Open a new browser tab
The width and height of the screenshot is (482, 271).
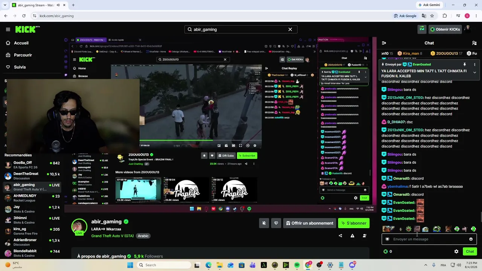click(73, 5)
